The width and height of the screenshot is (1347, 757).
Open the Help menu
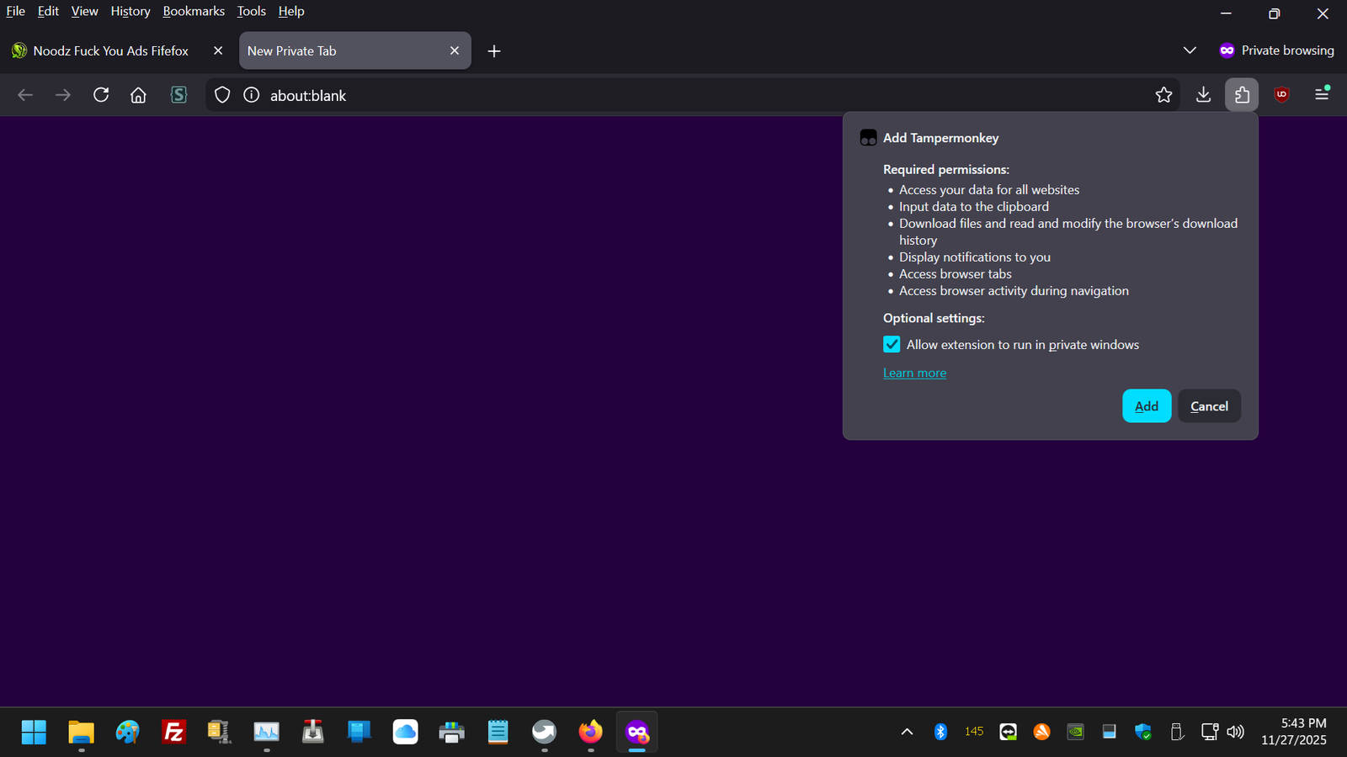(x=291, y=11)
